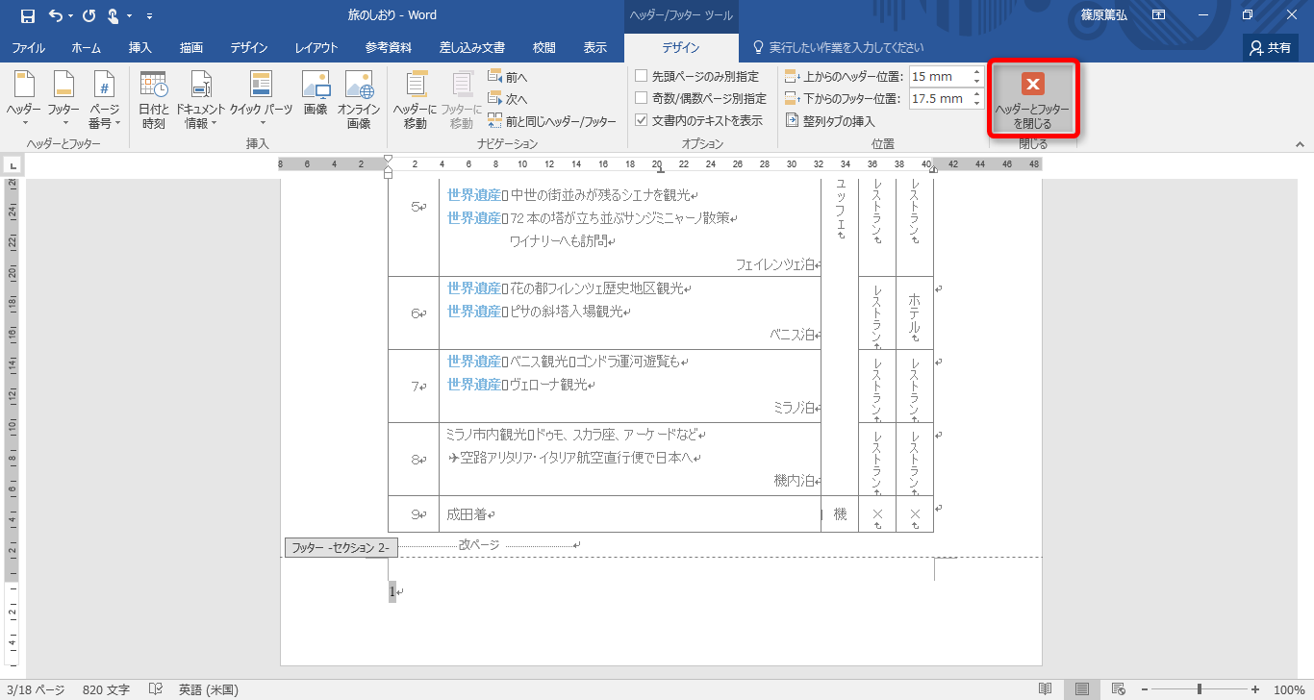The image size is (1314, 700).
Task: Open クイック パーツ quick parts menu
Action: coord(261,100)
